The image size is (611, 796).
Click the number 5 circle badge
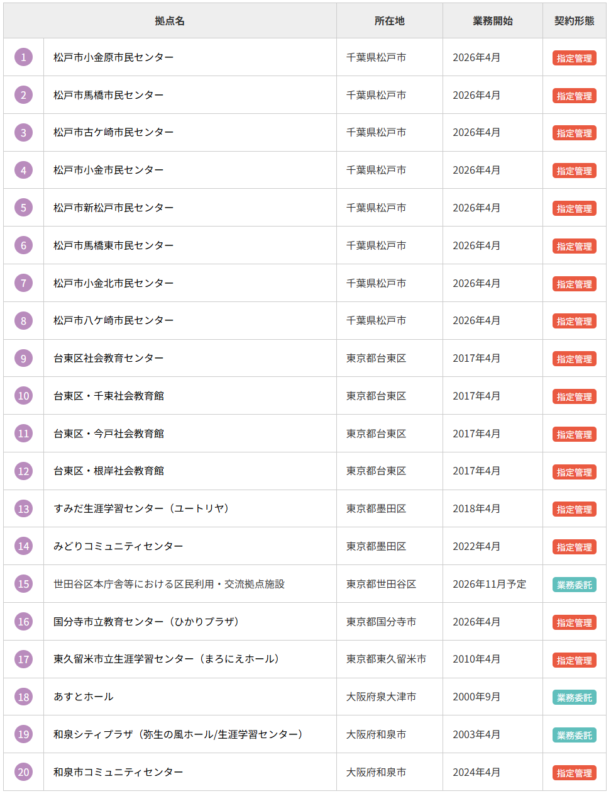click(23, 208)
